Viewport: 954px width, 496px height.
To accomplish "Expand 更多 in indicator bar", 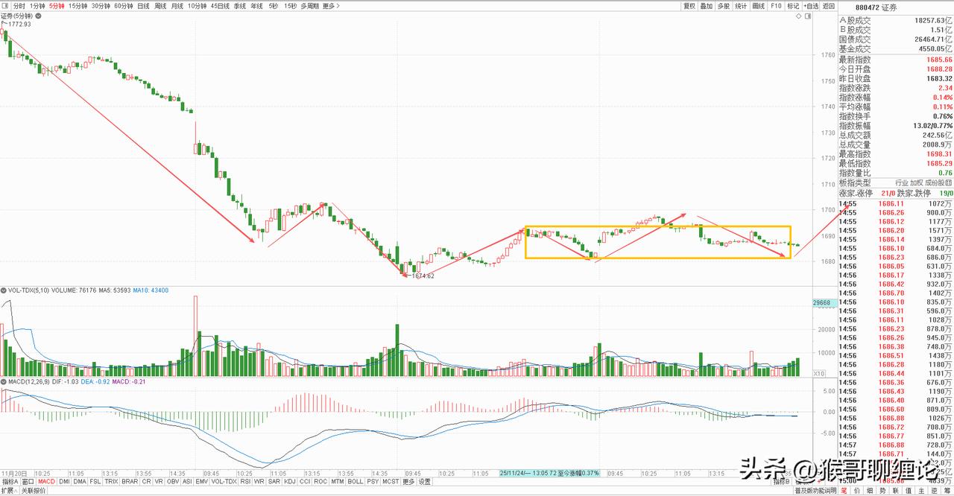I will (x=408, y=481).
